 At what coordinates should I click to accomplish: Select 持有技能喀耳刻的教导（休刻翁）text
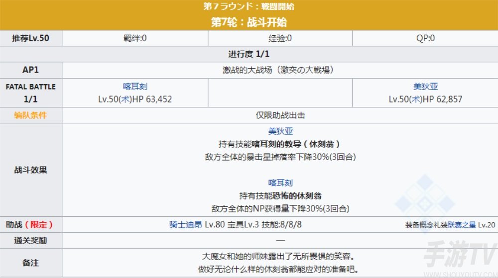coord(279,144)
